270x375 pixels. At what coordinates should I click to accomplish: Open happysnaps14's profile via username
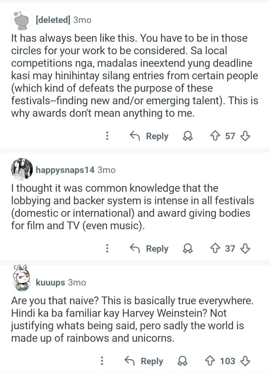(x=65, y=170)
